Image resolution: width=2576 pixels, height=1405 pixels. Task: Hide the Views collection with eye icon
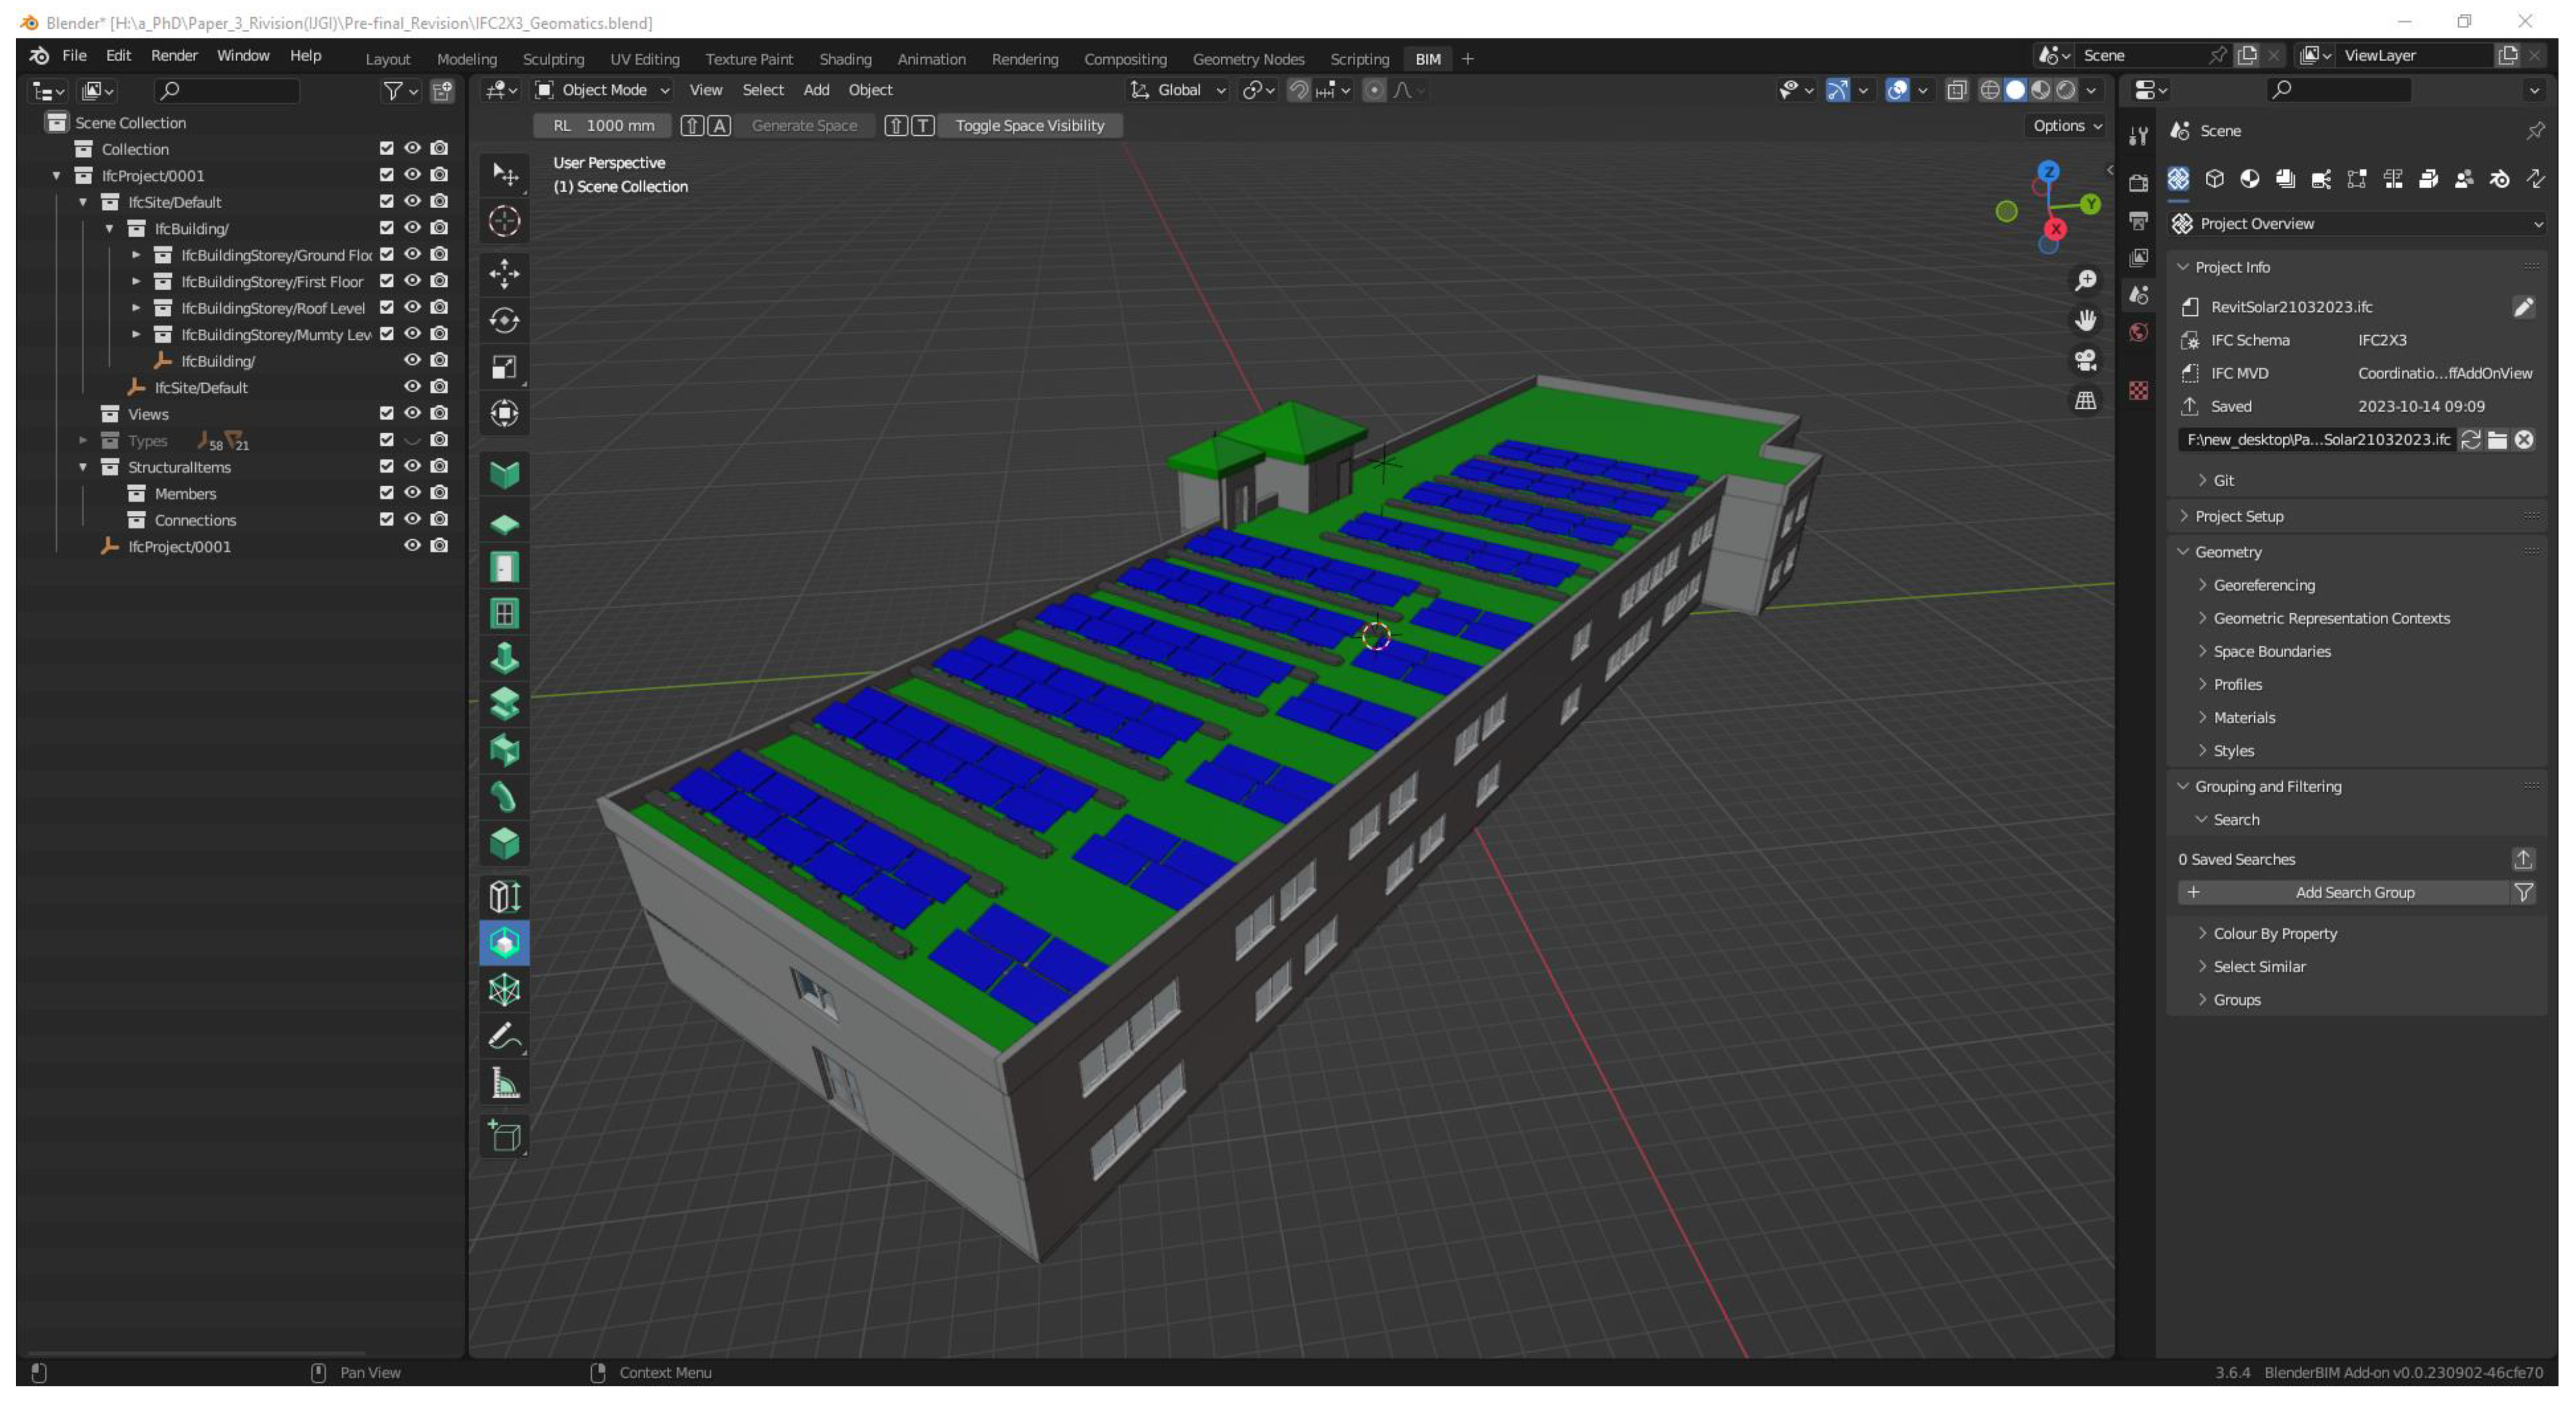click(412, 413)
